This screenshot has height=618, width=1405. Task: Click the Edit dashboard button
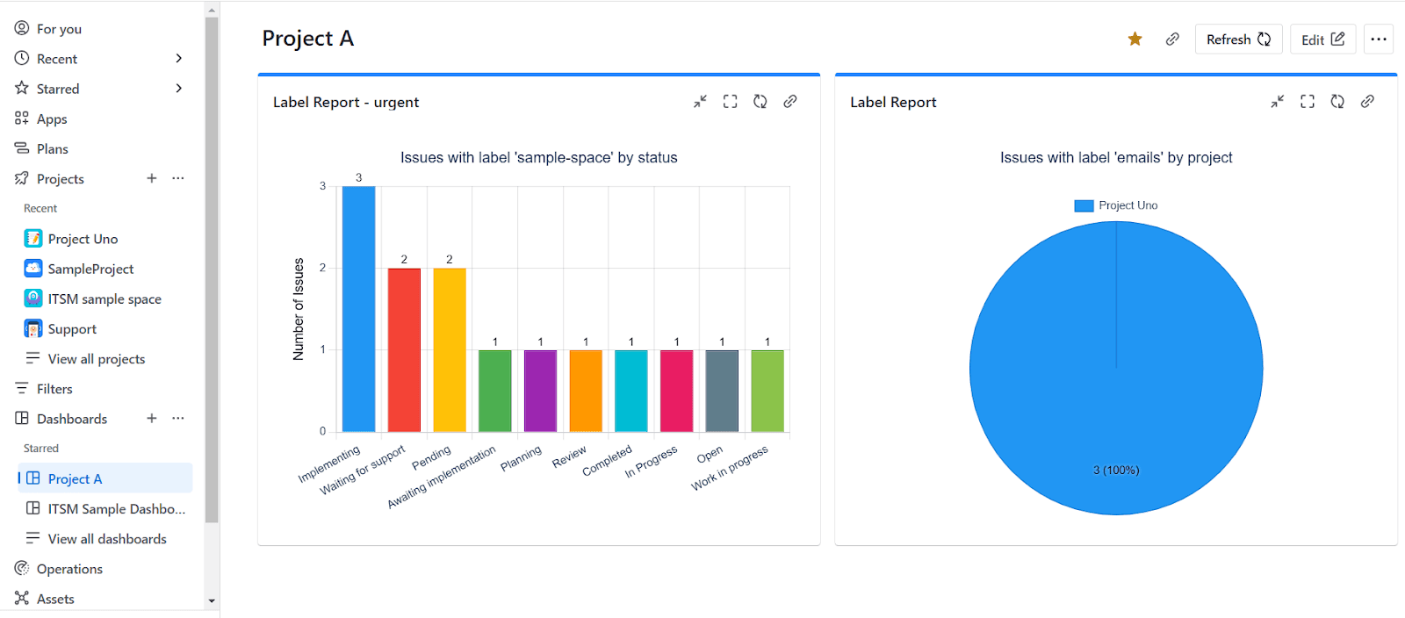coord(1322,40)
